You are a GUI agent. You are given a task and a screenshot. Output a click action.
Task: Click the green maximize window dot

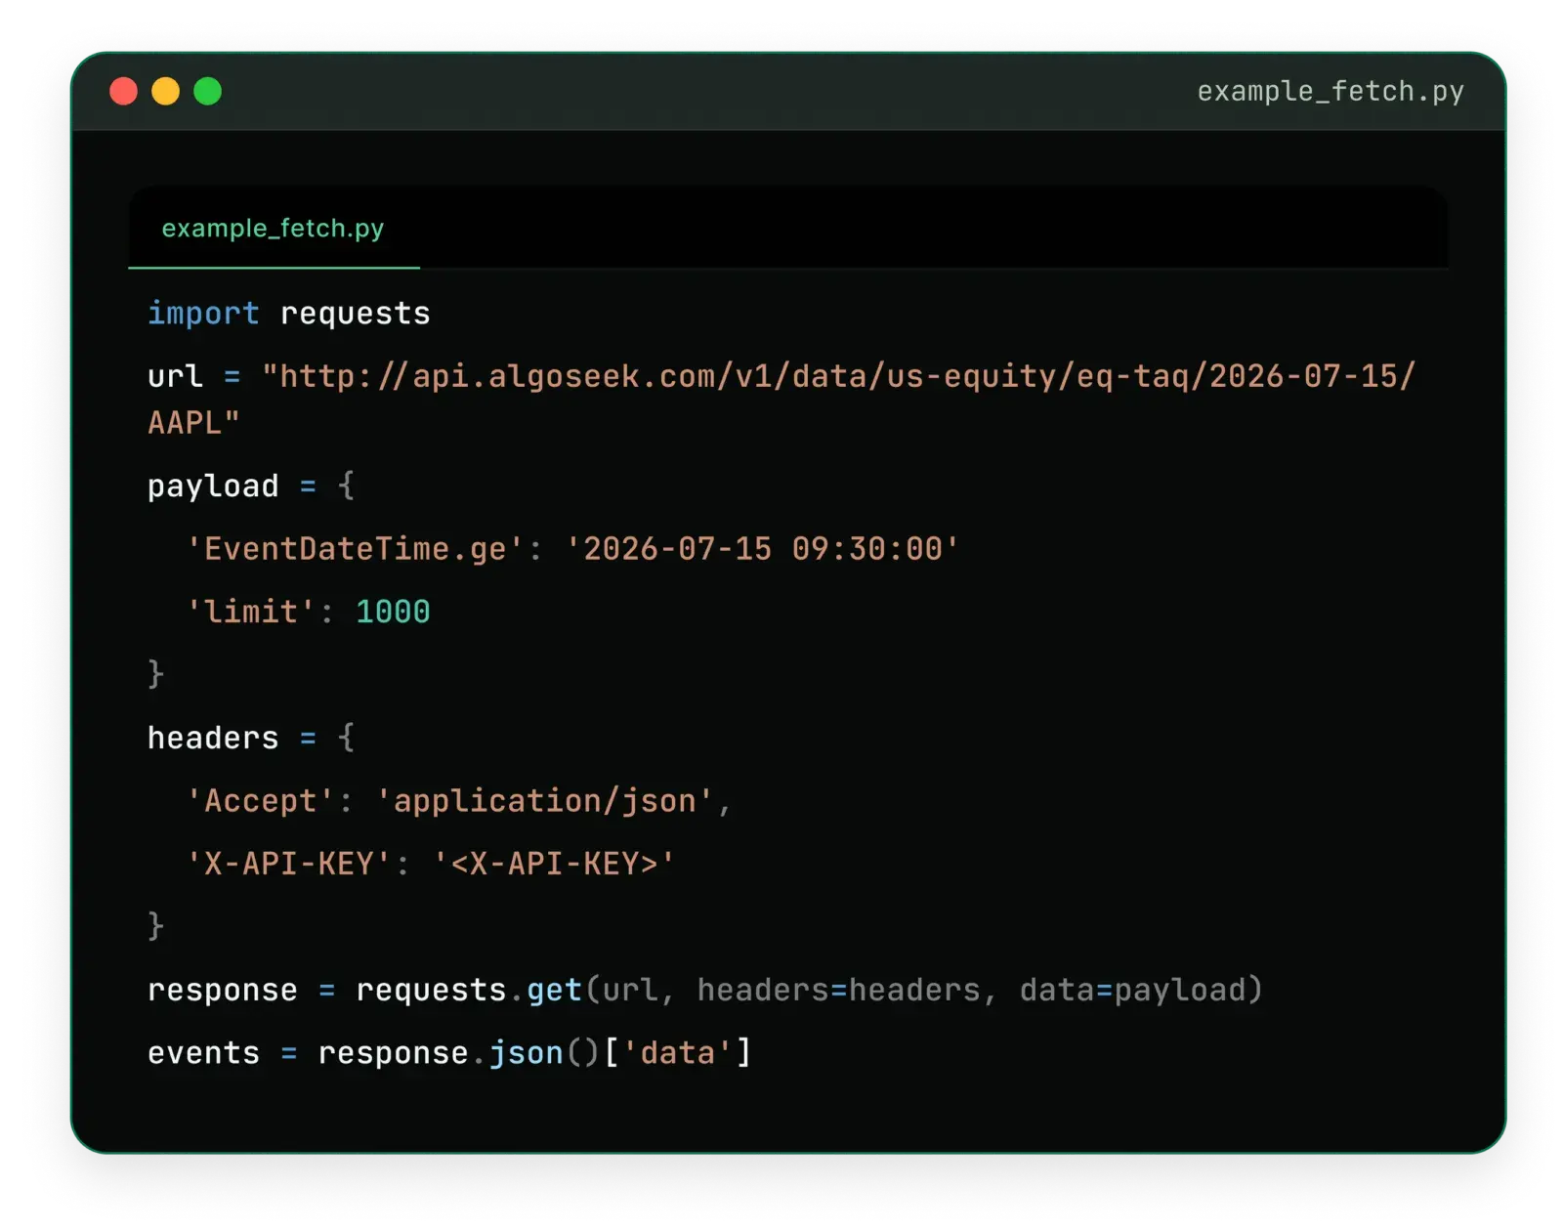[207, 91]
